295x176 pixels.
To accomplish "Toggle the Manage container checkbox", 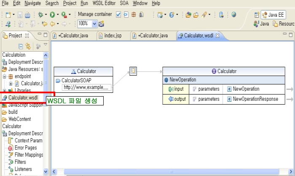I will 118,15.
